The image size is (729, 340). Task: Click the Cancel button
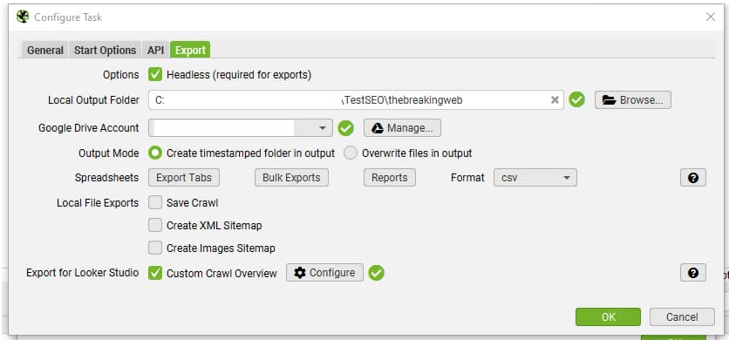pos(682,316)
